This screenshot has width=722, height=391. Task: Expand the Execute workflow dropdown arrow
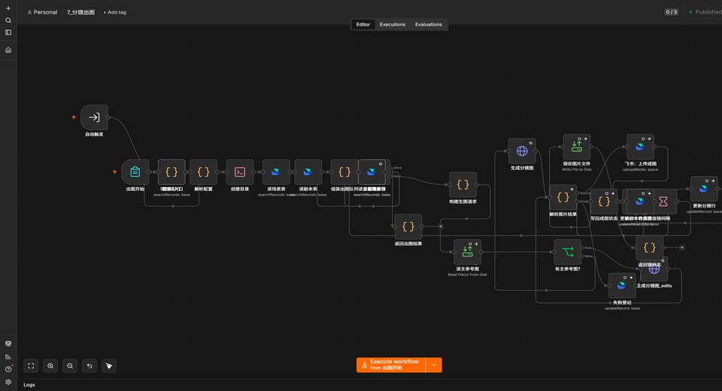tap(434, 365)
